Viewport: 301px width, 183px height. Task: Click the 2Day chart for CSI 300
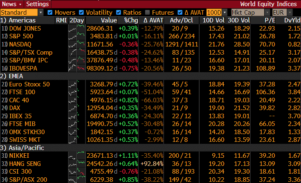click(x=76, y=172)
